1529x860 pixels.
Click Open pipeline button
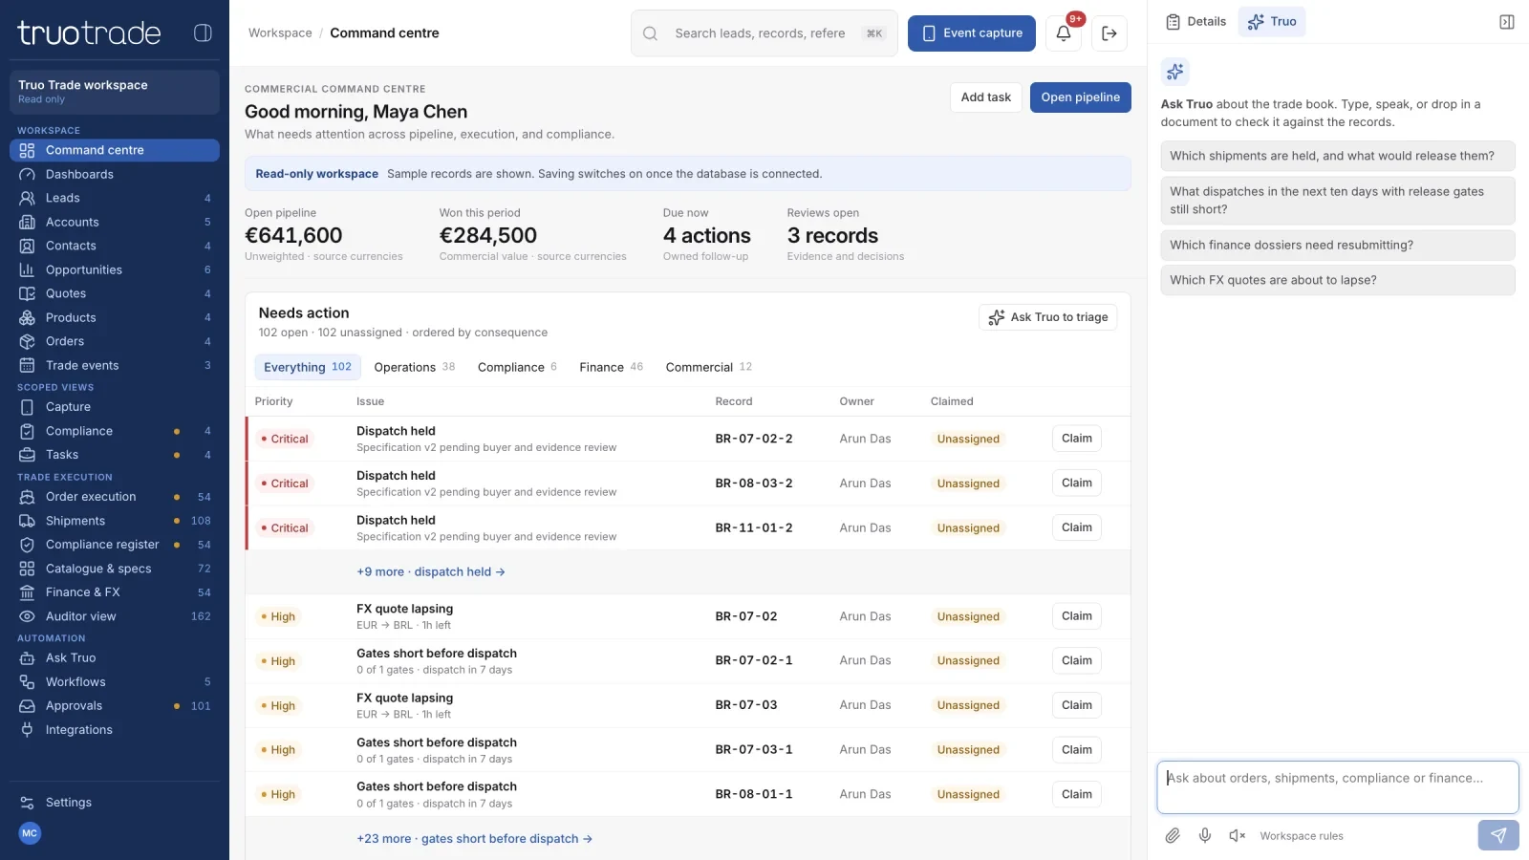click(1081, 97)
